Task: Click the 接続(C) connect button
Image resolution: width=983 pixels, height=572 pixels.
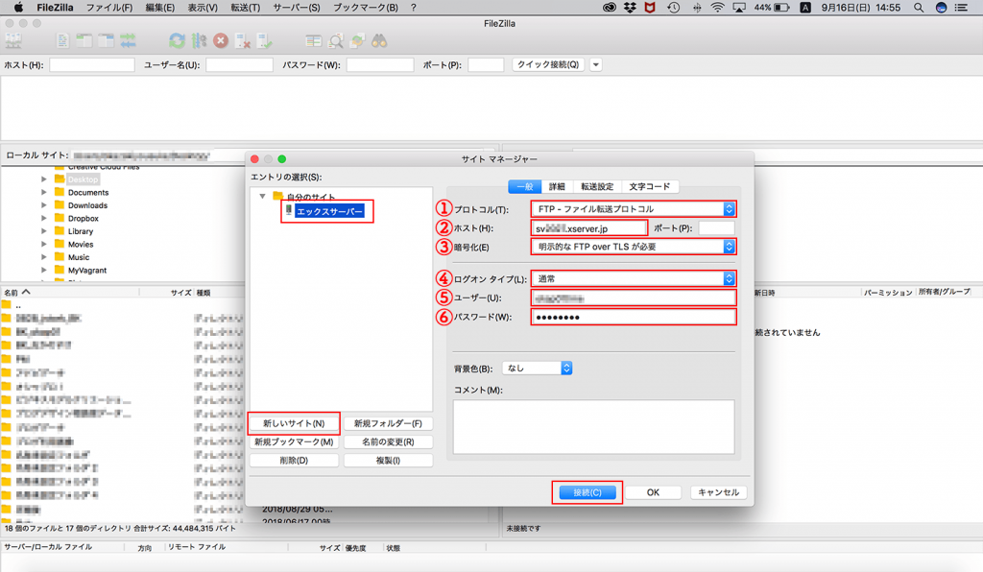Action: pyautogui.click(x=587, y=492)
